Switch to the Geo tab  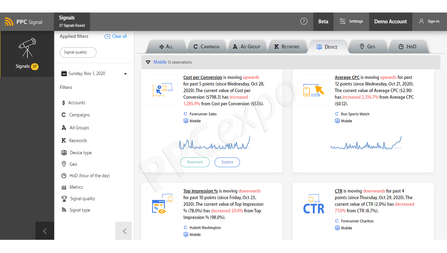pyautogui.click(x=367, y=47)
